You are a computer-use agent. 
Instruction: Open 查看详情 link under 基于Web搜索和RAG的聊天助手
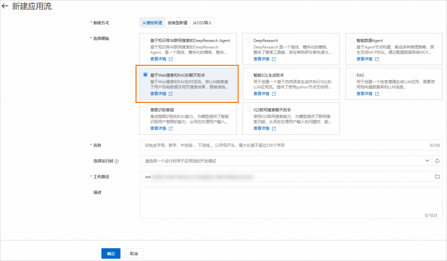point(158,94)
